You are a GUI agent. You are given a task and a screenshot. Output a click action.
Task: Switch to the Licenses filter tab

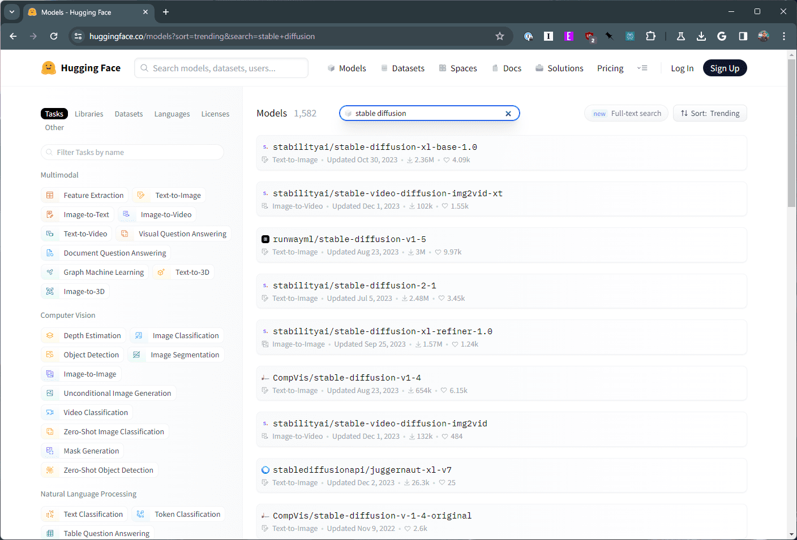click(x=215, y=114)
